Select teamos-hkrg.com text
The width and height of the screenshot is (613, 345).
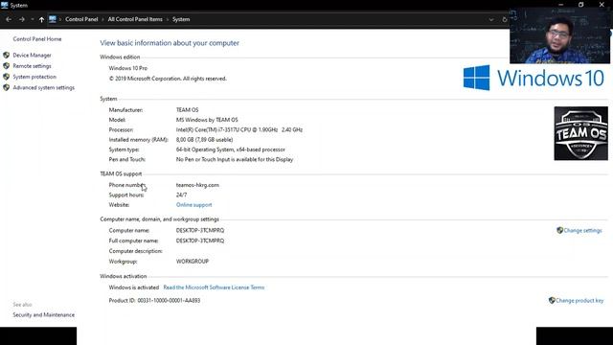click(197, 185)
